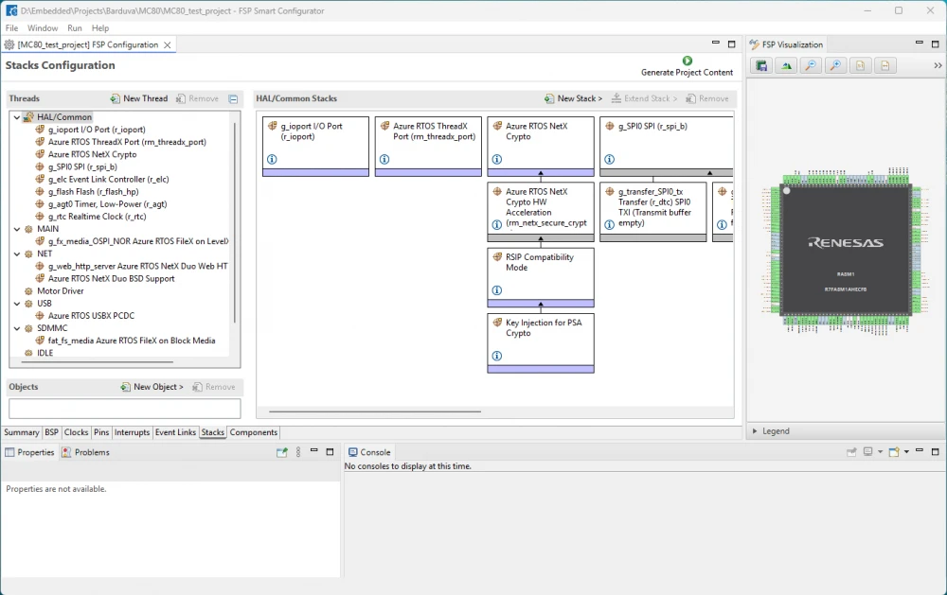Image resolution: width=947 pixels, height=595 pixels.
Task: Select the zoom out icon in FSP Visualization
Action: coord(809,64)
